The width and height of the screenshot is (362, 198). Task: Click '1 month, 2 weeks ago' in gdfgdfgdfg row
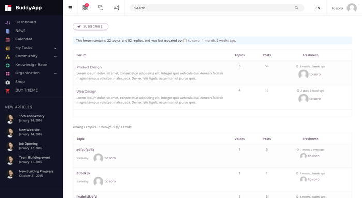(x=312, y=150)
